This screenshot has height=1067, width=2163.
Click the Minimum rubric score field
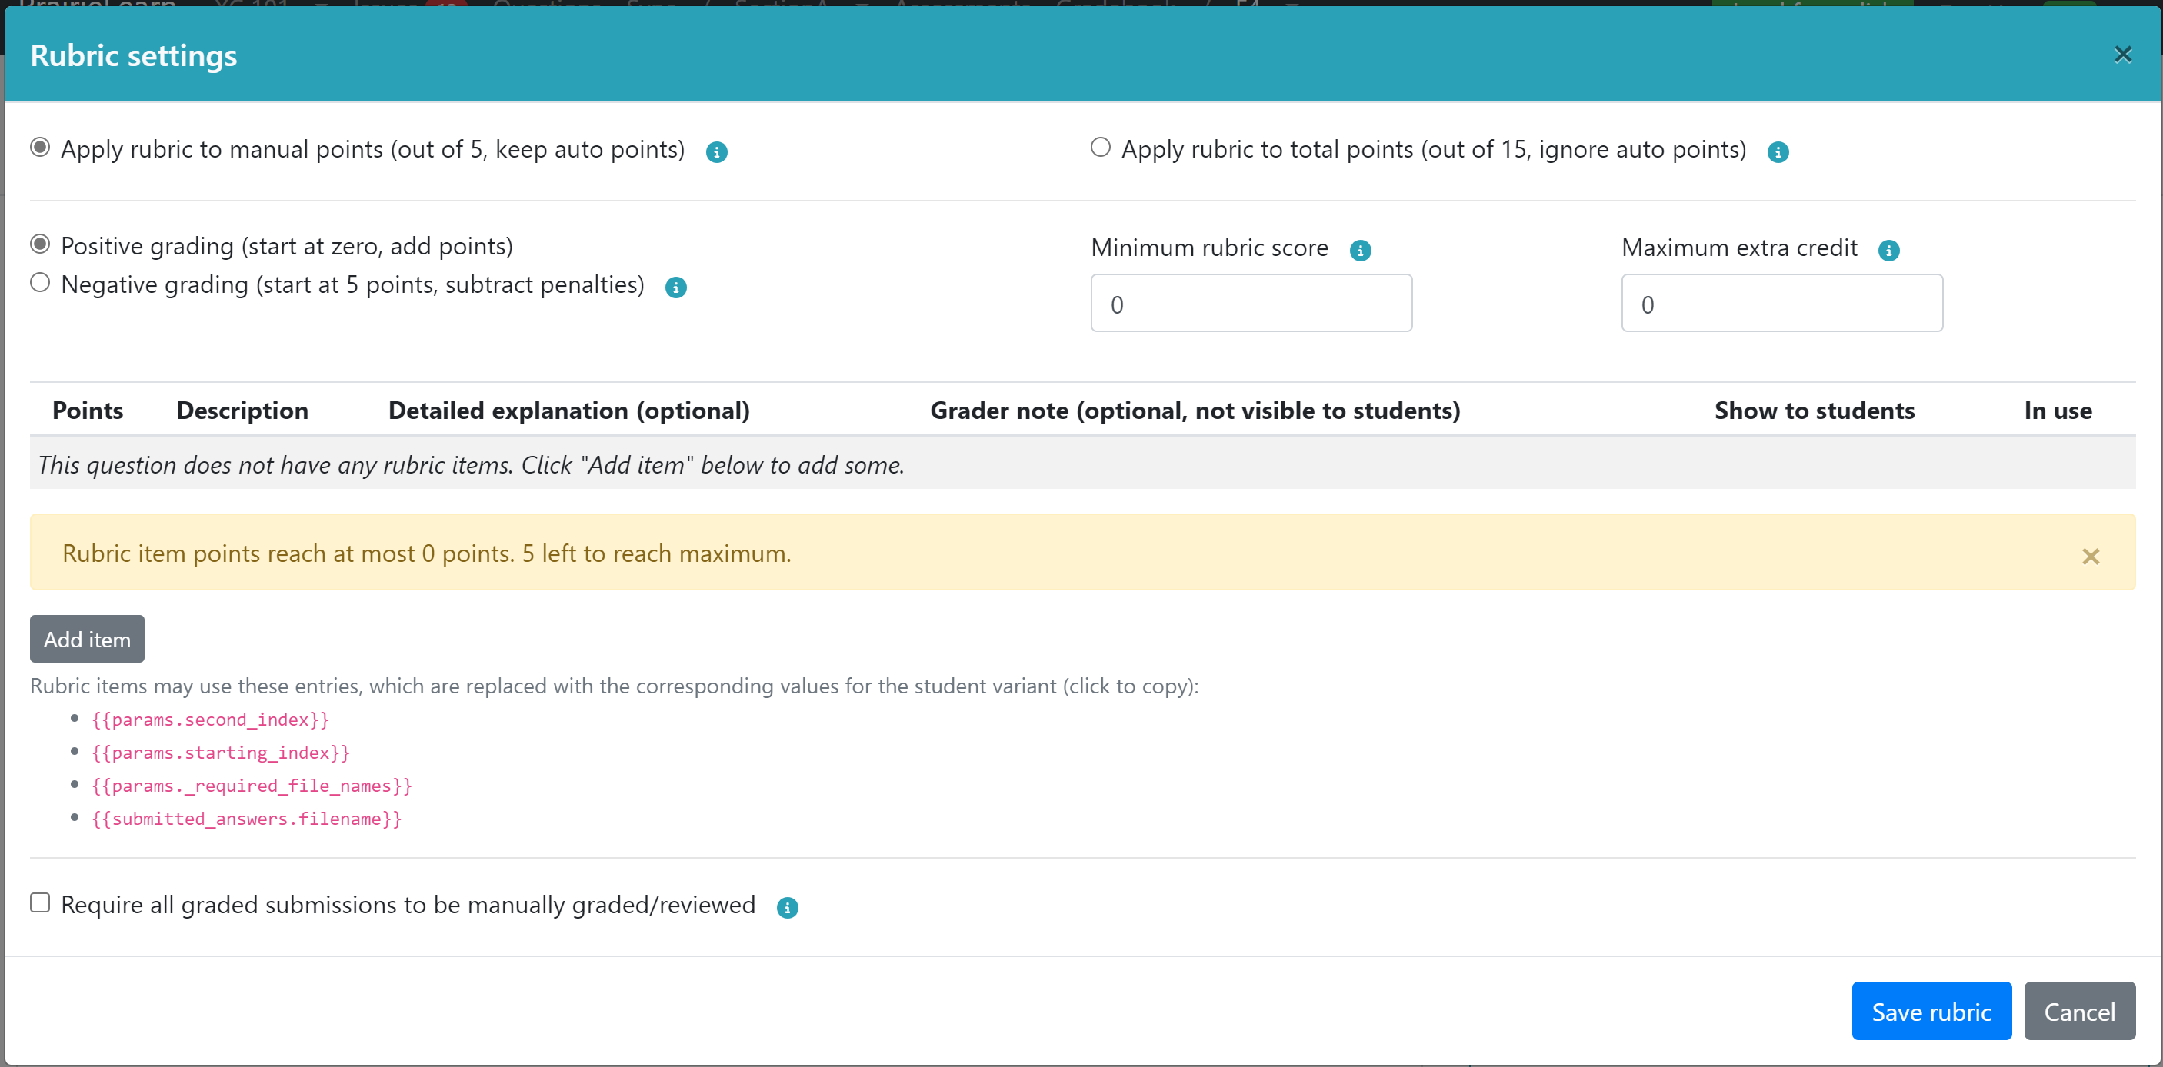(1251, 303)
